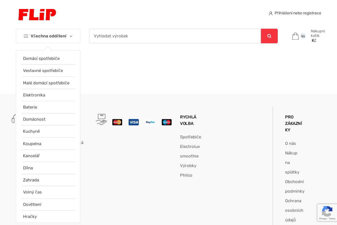Open the O nás footer link
The image size is (337, 225).
coord(290,143)
